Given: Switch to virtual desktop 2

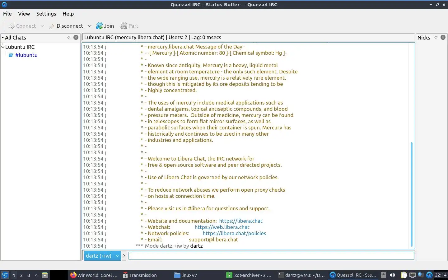Looking at the screenshot, I should point(21,275).
